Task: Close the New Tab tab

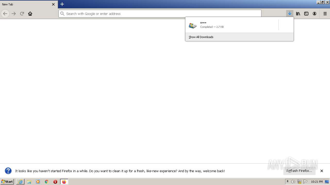Action: click(x=53, y=4)
